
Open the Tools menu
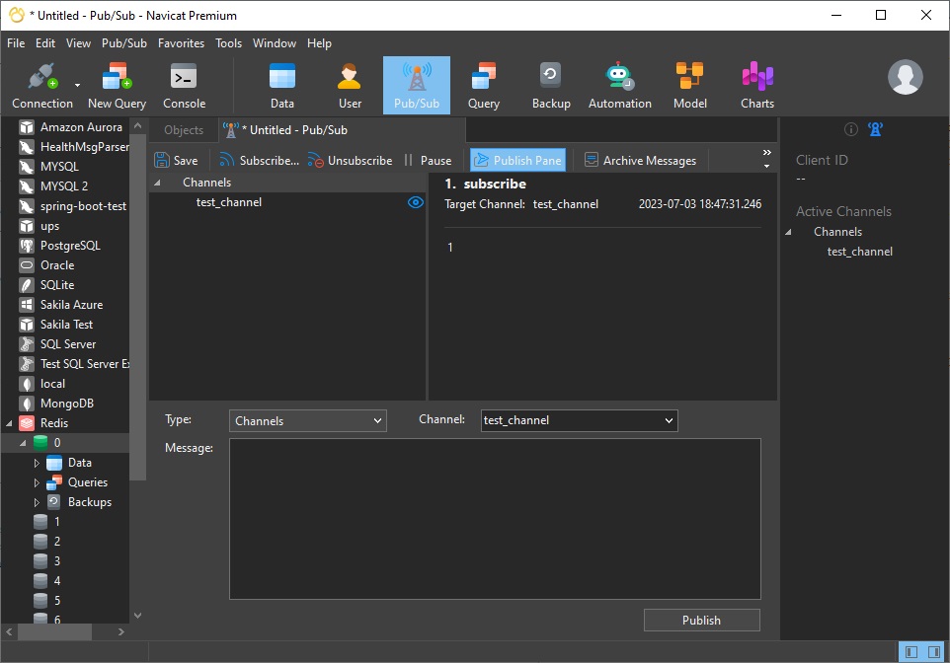(228, 43)
